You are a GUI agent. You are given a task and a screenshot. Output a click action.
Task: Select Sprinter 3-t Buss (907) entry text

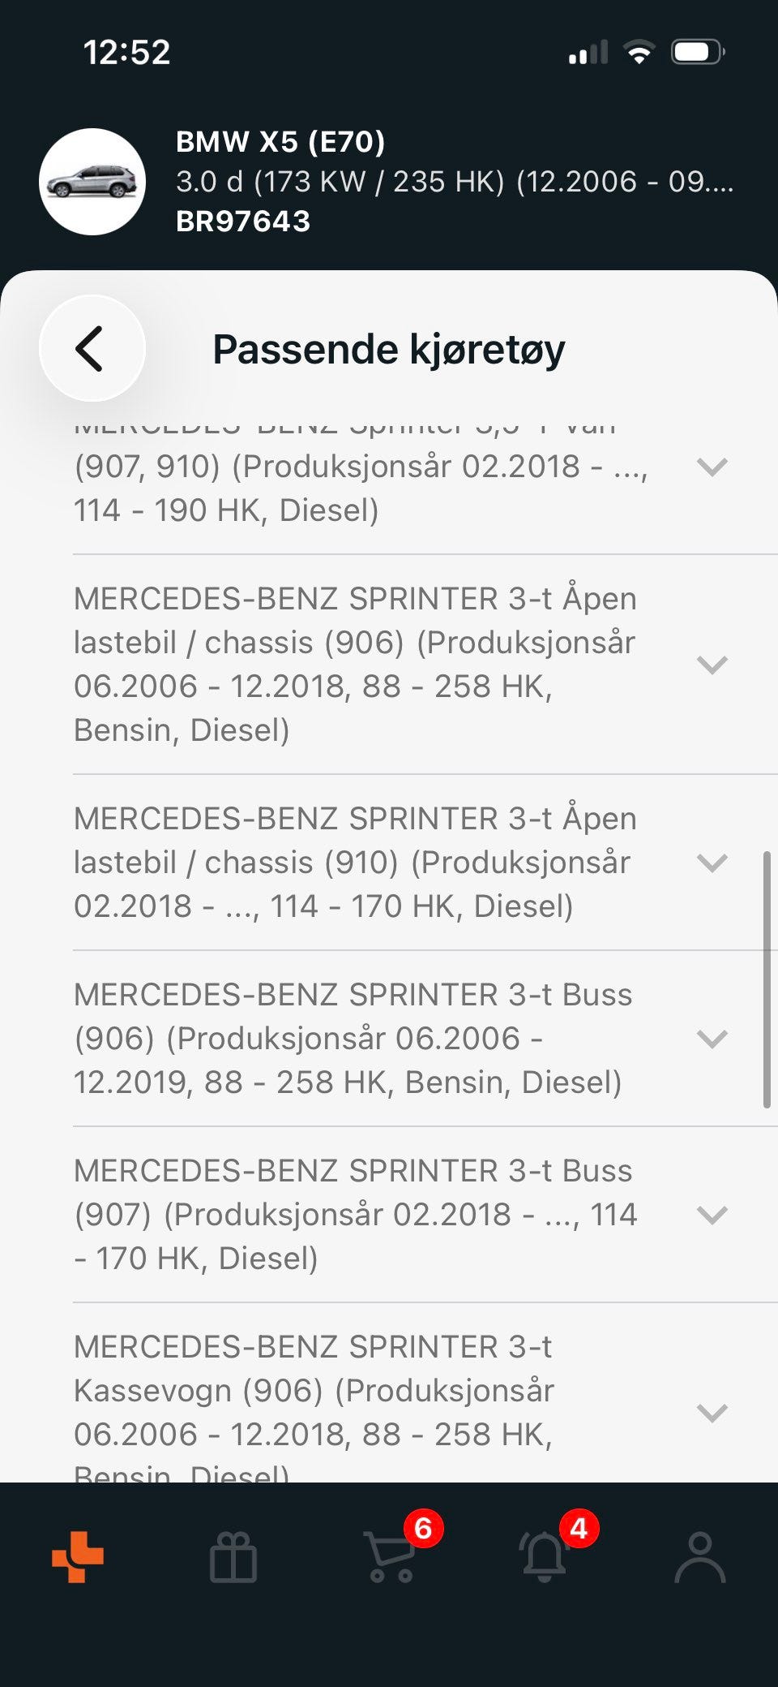tap(356, 1215)
